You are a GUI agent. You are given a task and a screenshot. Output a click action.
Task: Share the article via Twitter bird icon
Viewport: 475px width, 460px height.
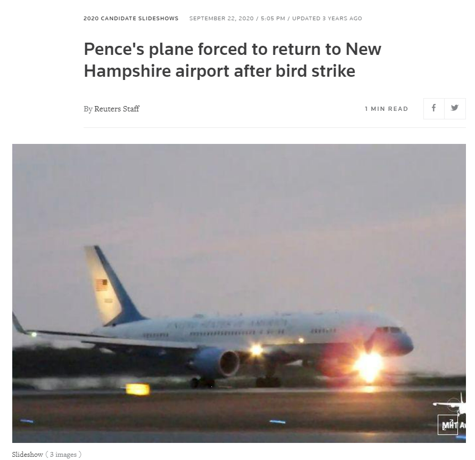click(x=455, y=109)
